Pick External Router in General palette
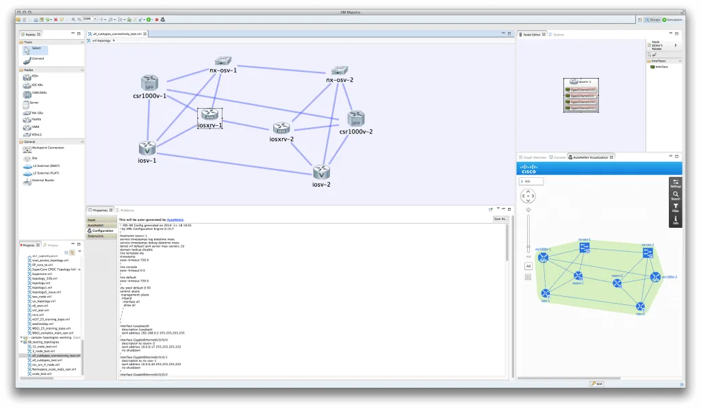 click(x=39, y=181)
